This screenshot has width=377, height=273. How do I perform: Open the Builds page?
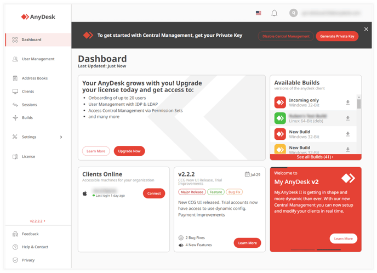point(27,118)
